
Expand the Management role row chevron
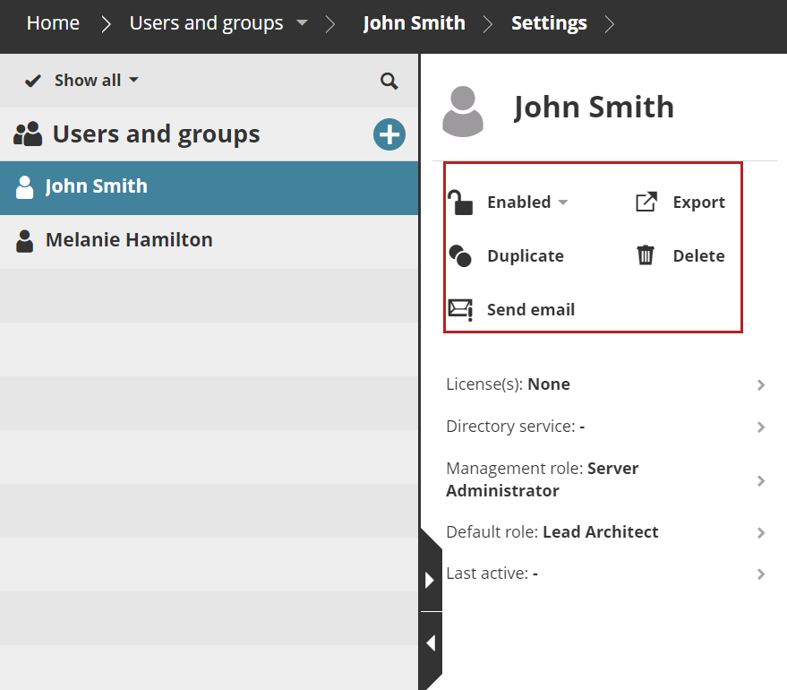(x=761, y=481)
